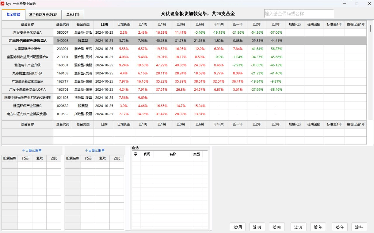Click the 近1周 column header in top table
This screenshot has width=374, height=233.
pos(143,25)
